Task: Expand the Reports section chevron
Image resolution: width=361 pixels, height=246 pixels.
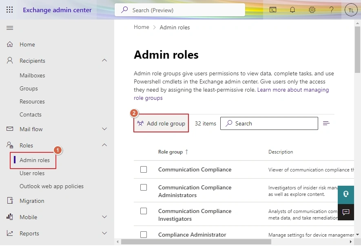Action: tap(104, 233)
